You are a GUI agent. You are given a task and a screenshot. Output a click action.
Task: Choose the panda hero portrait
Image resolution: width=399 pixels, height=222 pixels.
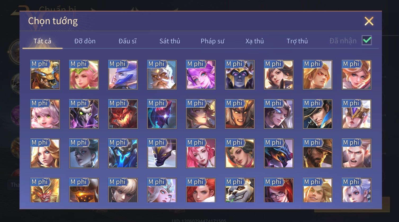tap(240, 190)
